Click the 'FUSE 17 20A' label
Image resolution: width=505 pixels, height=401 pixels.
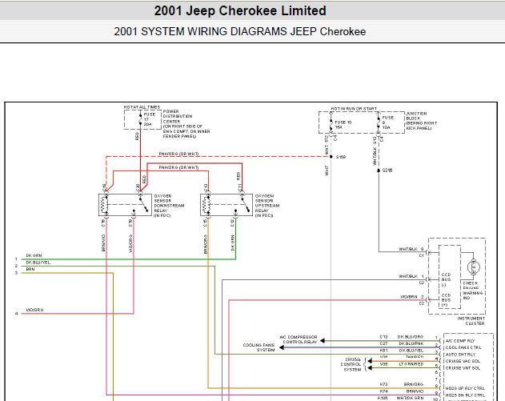(x=149, y=119)
